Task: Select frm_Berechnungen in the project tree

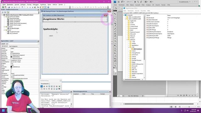Action: [14, 28]
